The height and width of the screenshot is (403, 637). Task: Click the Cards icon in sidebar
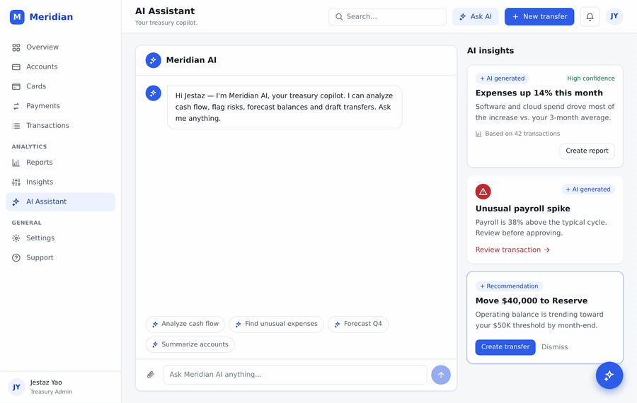pyautogui.click(x=16, y=86)
